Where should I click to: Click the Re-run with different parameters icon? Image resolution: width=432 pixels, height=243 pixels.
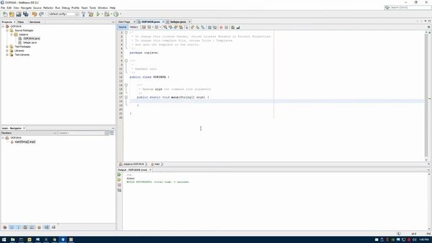119,180
